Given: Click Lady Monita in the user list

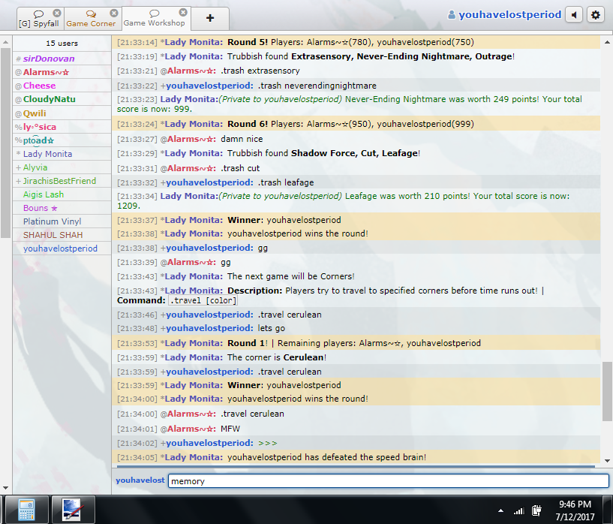Looking at the screenshot, I should coord(62,154).
